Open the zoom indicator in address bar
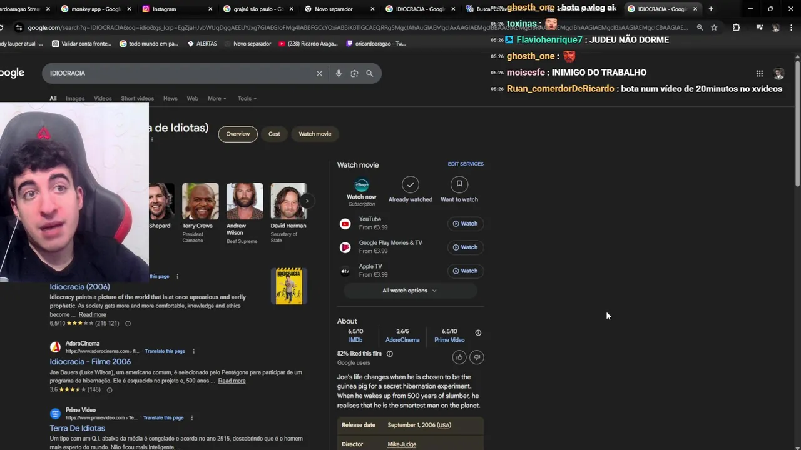The width and height of the screenshot is (801, 450). (700, 27)
